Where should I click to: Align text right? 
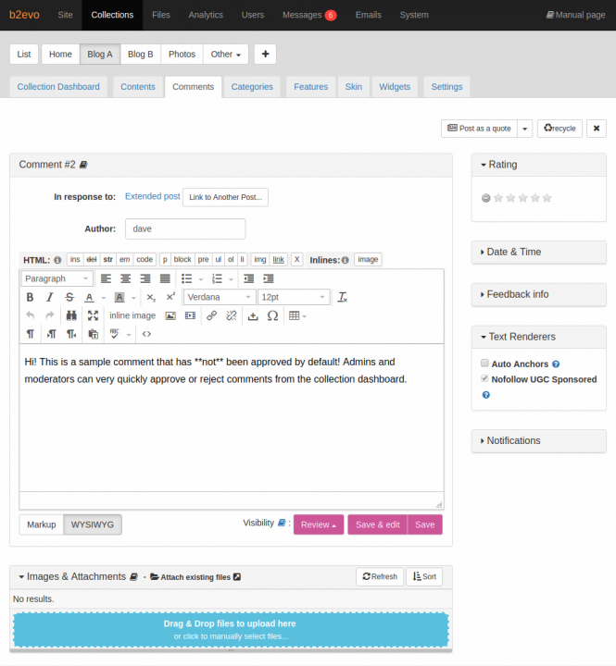[x=145, y=278]
